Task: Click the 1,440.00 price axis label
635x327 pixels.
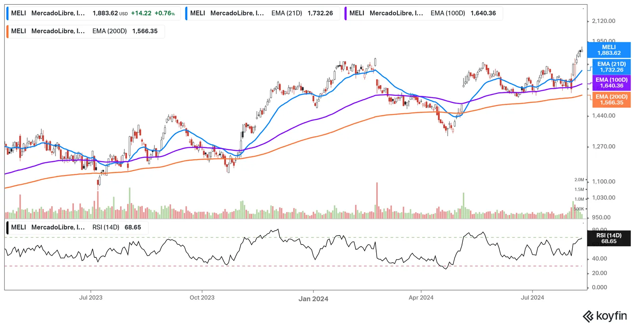Action: tap(604, 116)
